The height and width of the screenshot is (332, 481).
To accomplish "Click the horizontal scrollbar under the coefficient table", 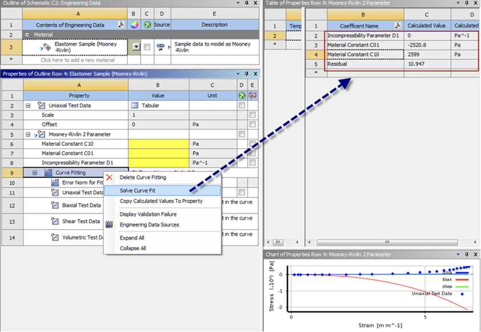I will 387,242.
